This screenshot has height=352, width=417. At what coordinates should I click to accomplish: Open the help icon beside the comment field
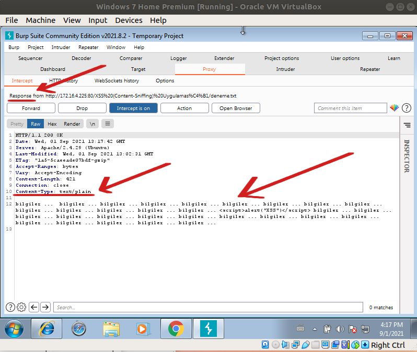(407, 108)
